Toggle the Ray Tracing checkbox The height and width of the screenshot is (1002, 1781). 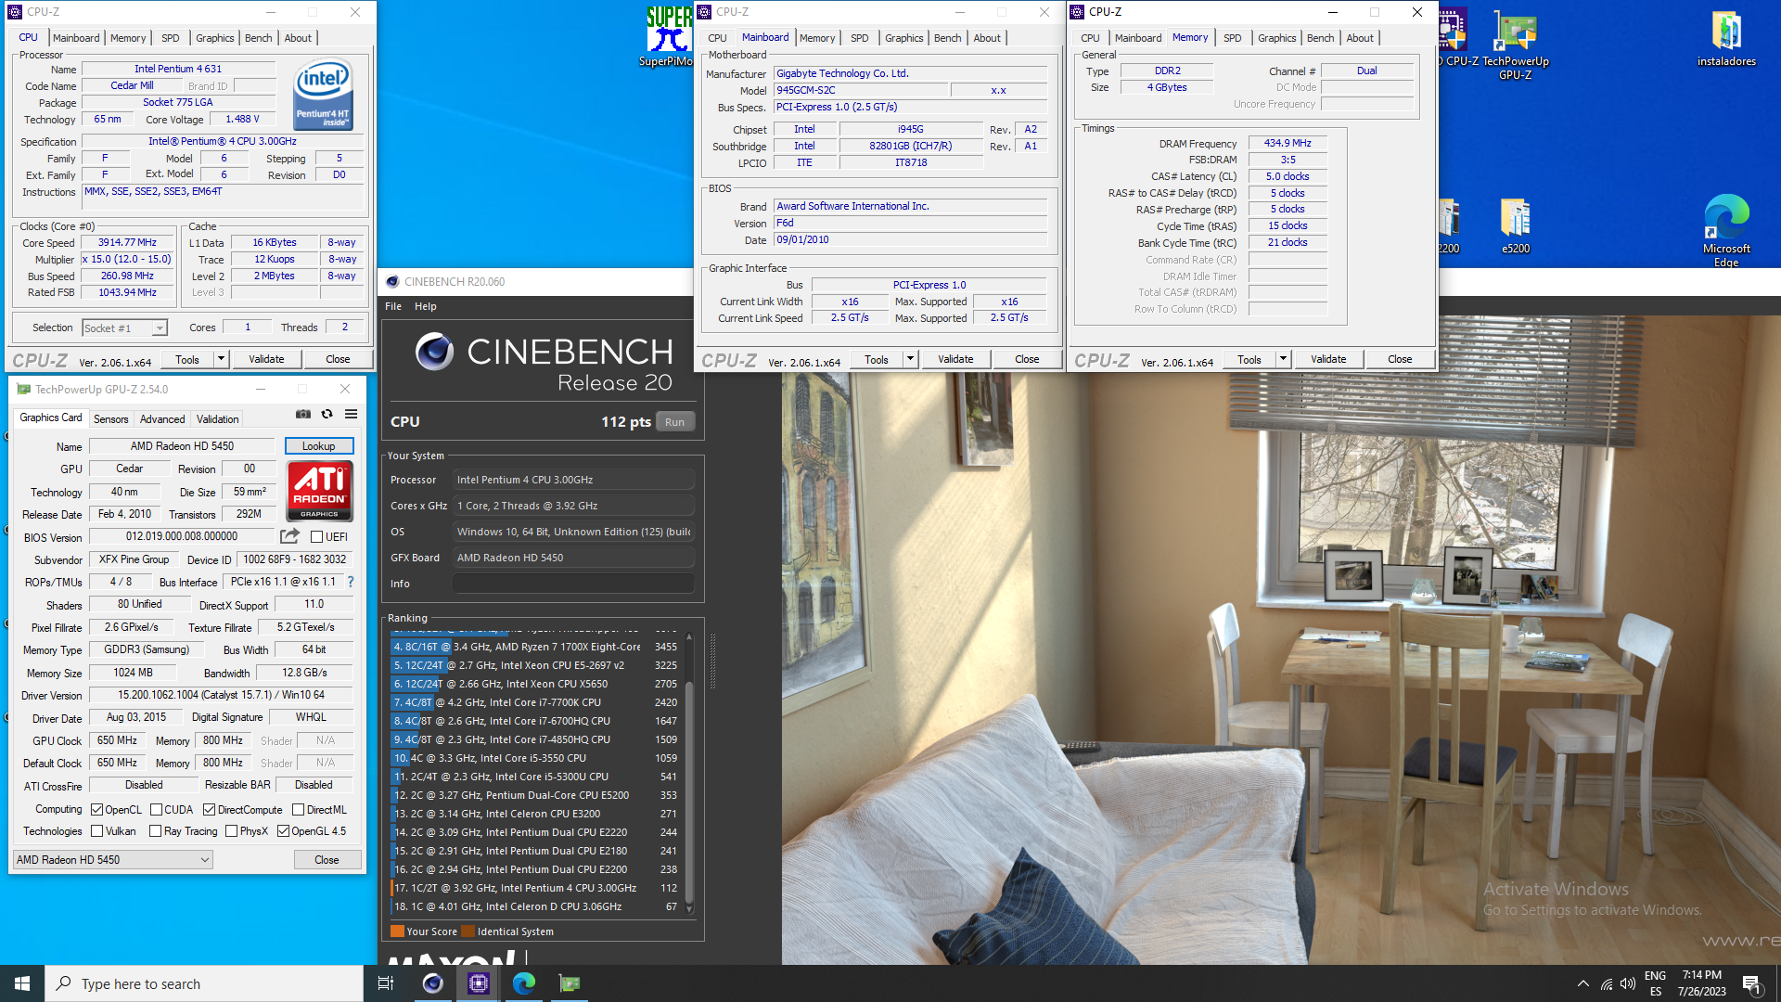click(x=155, y=831)
